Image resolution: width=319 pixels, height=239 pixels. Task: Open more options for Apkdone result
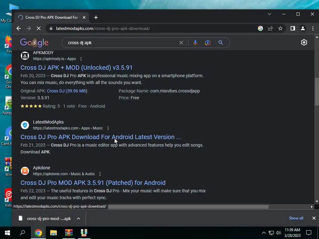click(100, 174)
